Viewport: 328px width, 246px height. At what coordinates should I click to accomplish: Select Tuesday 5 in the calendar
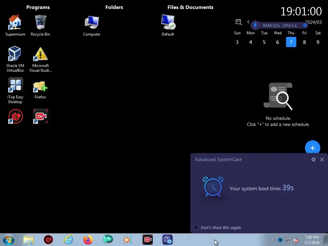coord(264,42)
